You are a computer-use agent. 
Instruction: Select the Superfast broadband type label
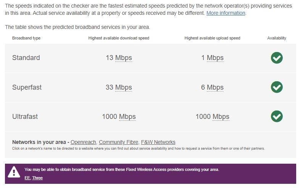(x=27, y=87)
